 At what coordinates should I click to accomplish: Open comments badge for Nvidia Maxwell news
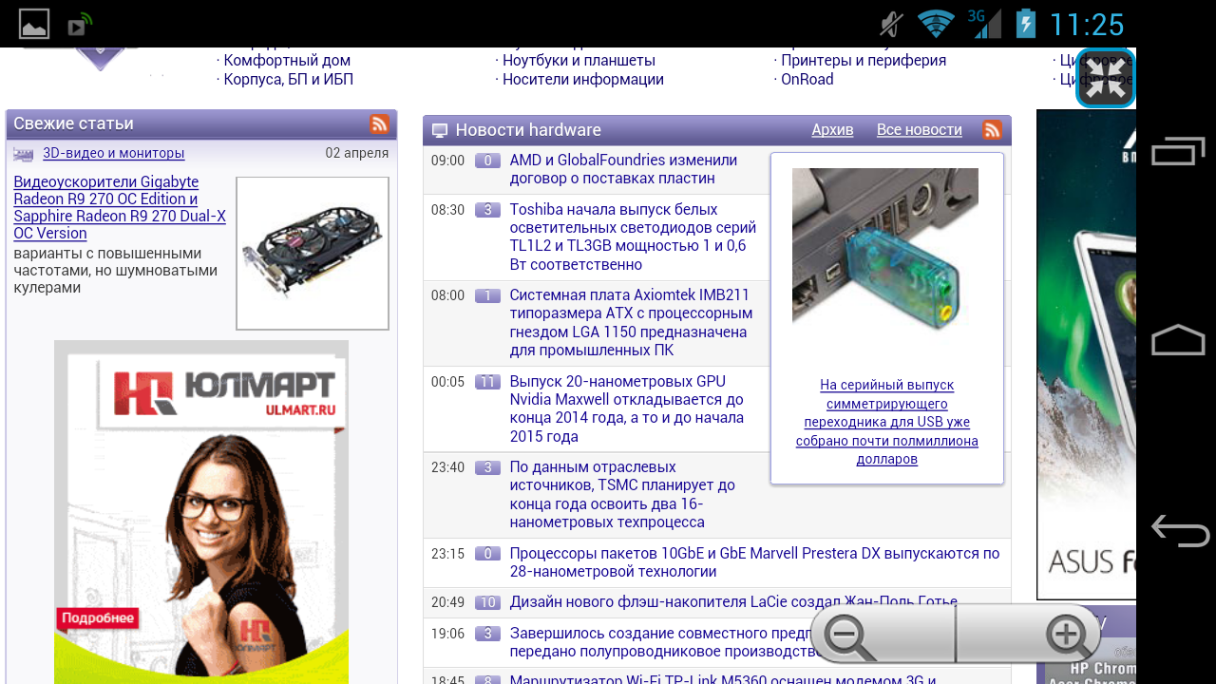click(x=487, y=382)
